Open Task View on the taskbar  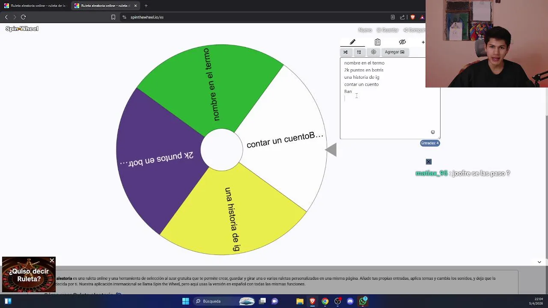[262, 301]
